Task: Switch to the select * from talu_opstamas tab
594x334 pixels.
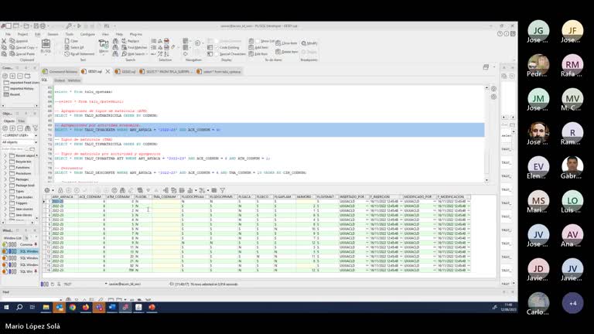Action: tap(219, 71)
